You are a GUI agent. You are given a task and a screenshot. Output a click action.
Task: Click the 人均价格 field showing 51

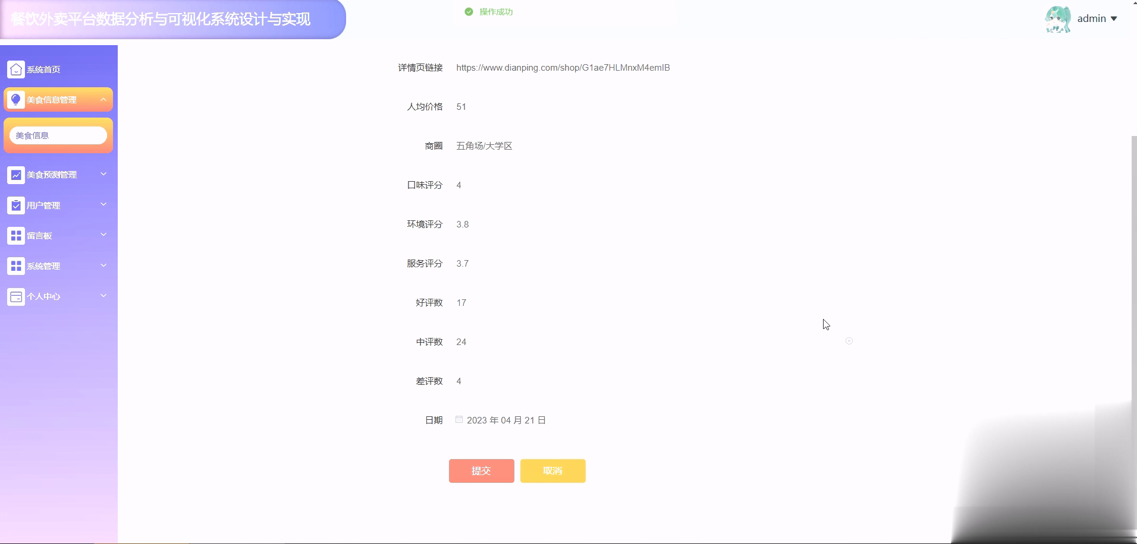(654, 107)
